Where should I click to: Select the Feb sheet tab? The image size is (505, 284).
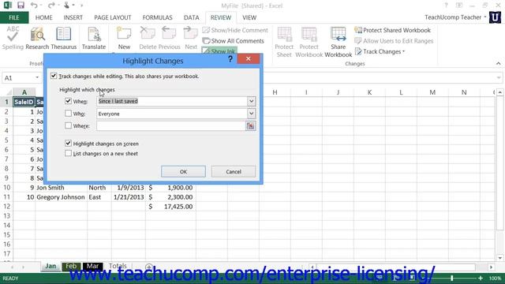pos(71,266)
